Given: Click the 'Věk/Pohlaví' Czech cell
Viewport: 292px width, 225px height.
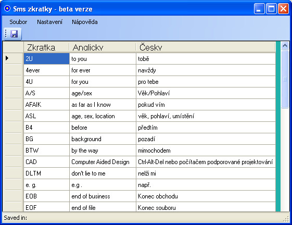Looking at the screenshot, I should click(206, 93).
